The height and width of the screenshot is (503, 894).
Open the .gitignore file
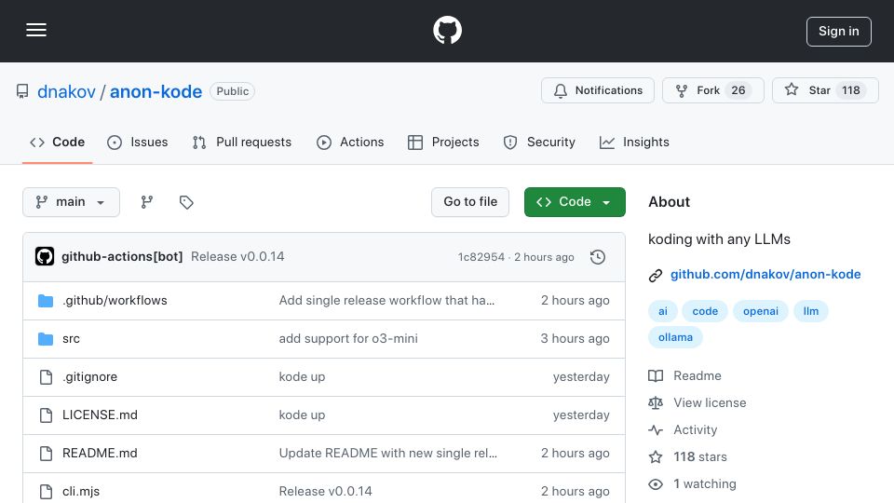(89, 377)
